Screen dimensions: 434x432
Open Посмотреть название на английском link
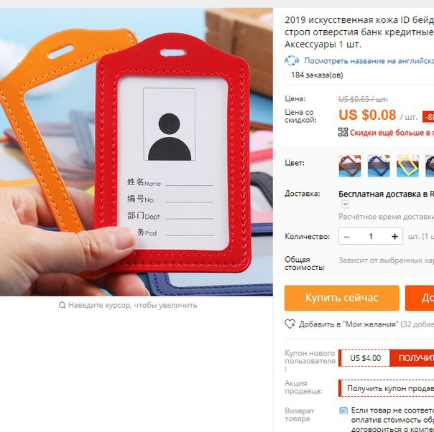click(369, 61)
